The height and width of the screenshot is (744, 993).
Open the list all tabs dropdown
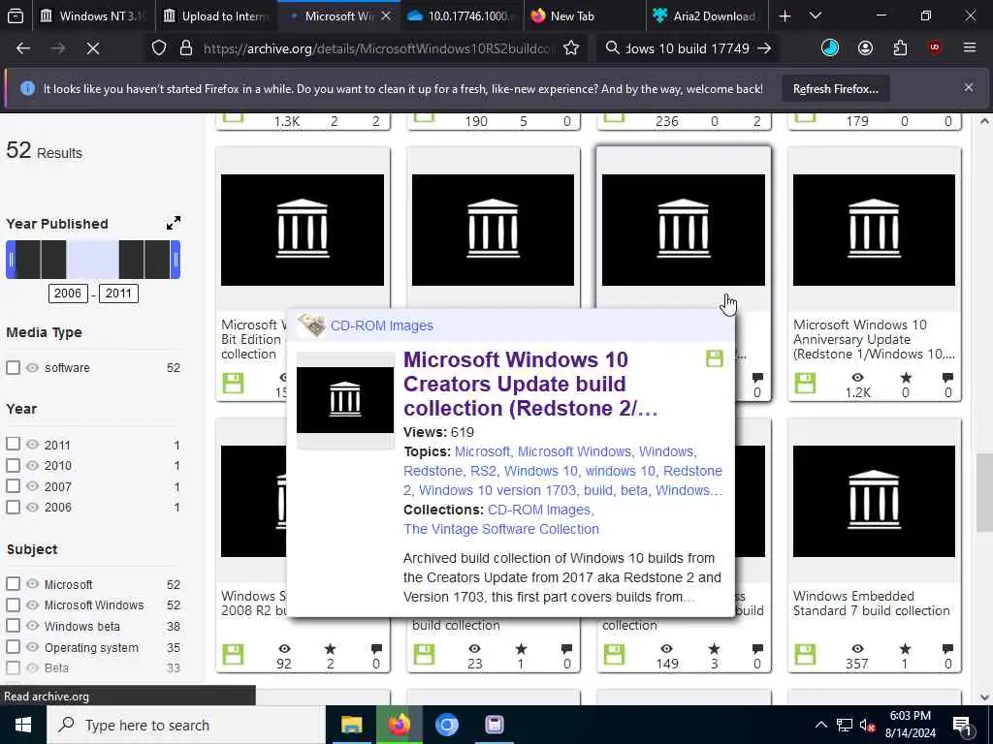click(x=816, y=15)
